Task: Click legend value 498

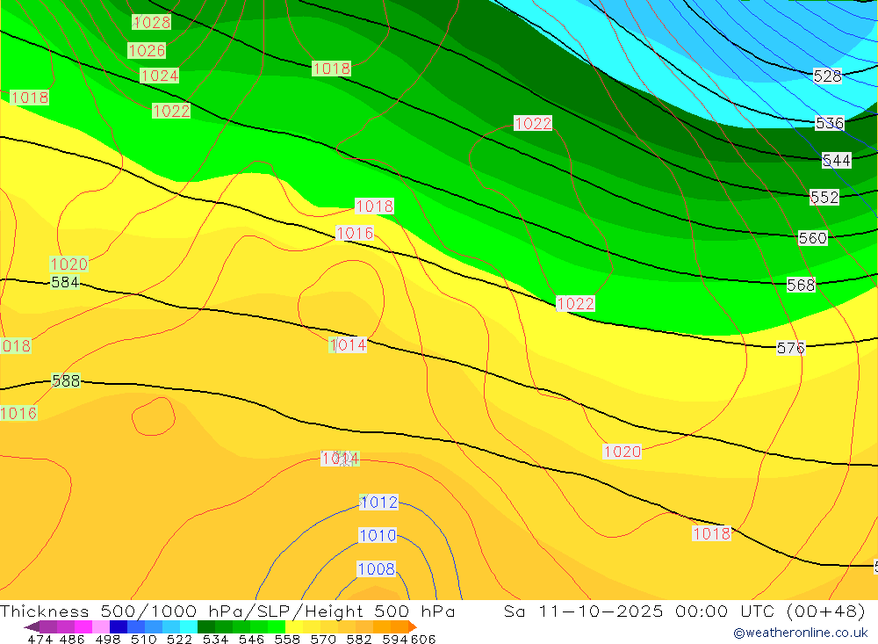Action: pos(107,639)
